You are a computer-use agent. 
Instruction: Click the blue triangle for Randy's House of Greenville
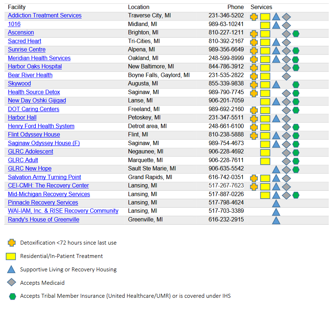tap(276, 221)
